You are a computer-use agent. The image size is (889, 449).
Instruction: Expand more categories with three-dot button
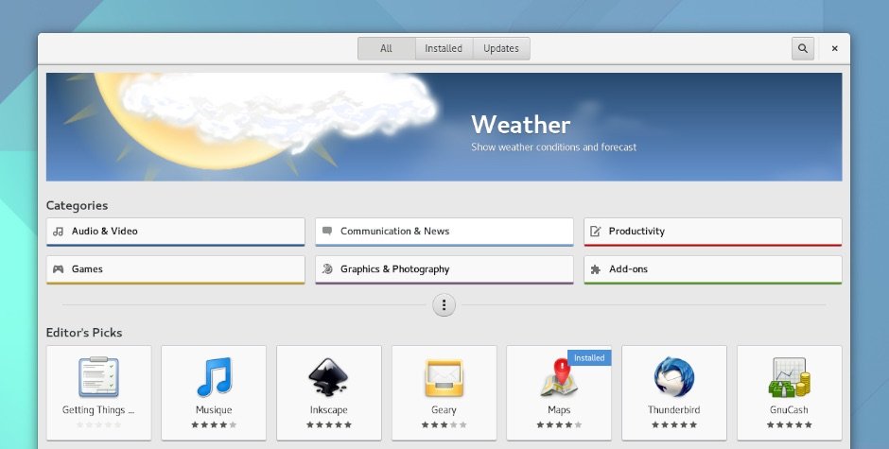444,305
